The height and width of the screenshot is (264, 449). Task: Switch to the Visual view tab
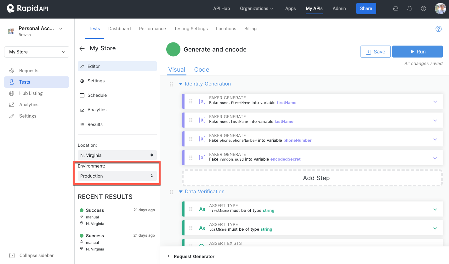(x=177, y=70)
